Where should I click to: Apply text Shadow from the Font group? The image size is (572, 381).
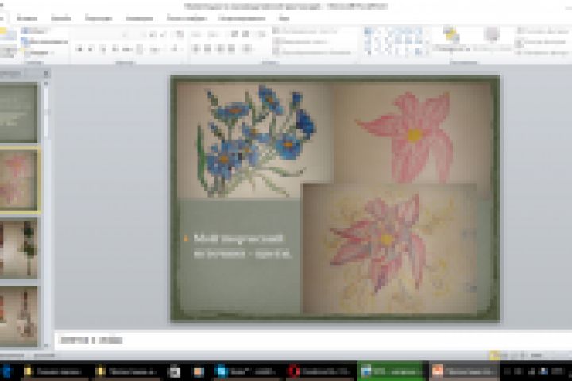click(115, 49)
